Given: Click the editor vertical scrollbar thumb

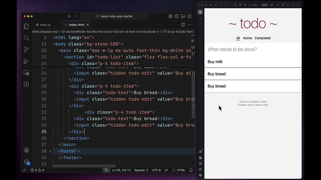Looking at the screenshot, I should click(193, 96).
